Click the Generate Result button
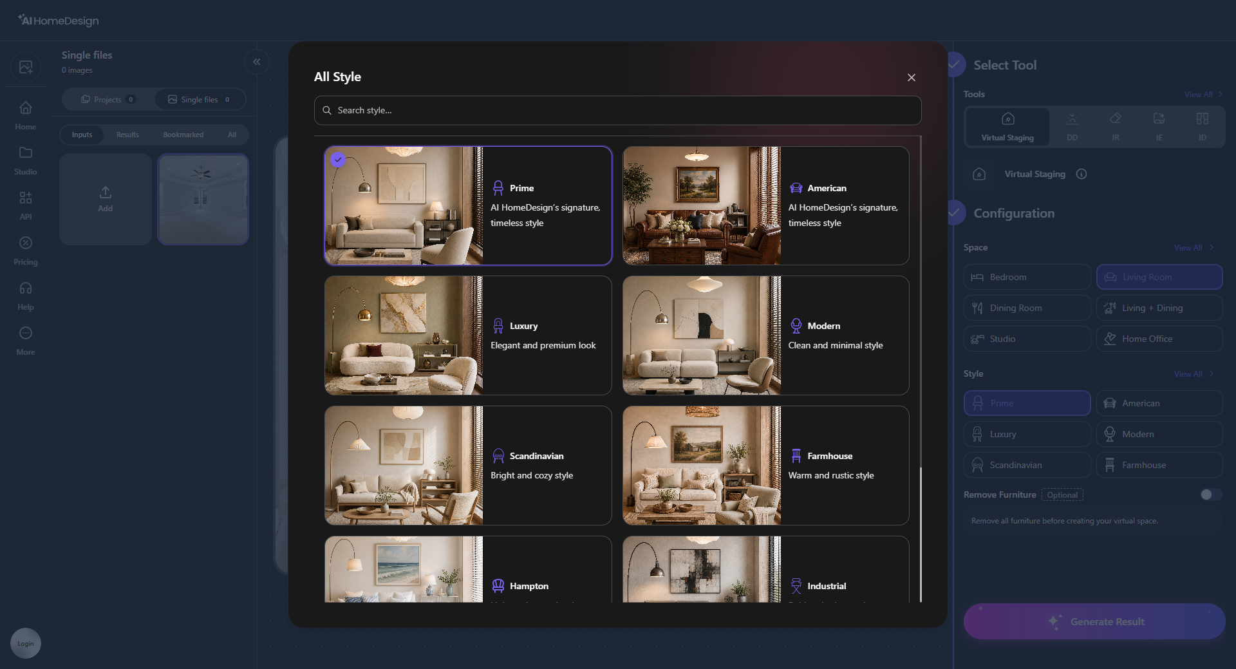Screen dimensions: 1236x669 coord(1094,621)
